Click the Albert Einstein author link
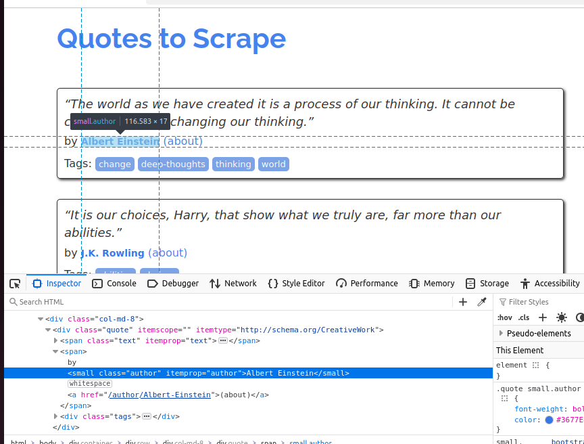The height and width of the screenshot is (444, 584). pyautogui.click(x=120, y=141)
